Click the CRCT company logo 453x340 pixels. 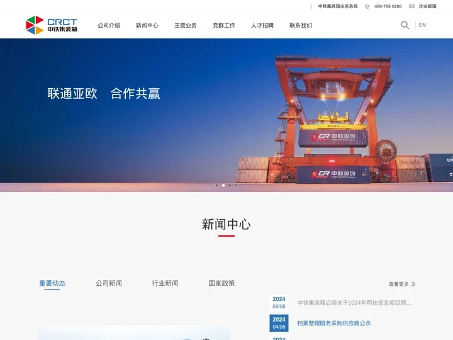tap(52, 25)
